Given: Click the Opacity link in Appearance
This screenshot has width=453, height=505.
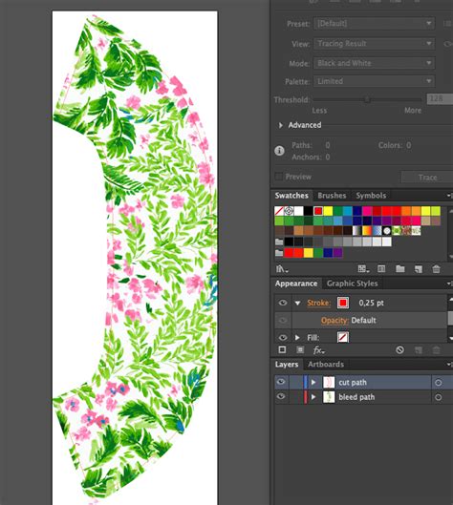Looking at the screenshot, I should click(x=335, y=321).
